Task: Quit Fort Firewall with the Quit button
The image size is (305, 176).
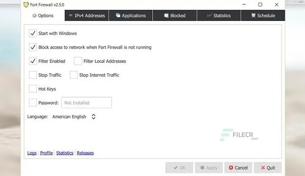Action: (268, 168)
